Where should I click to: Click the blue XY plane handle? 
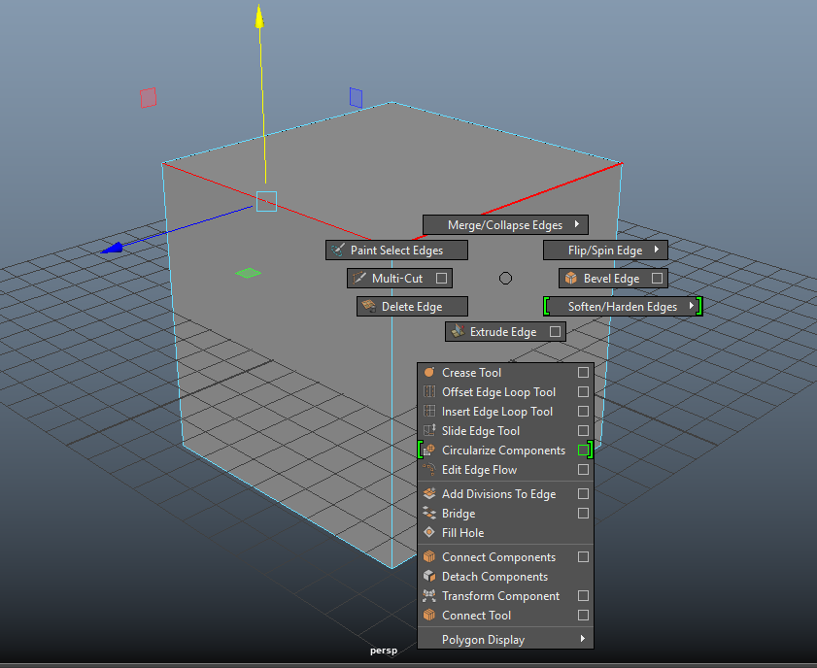click(x=356, y=98)
